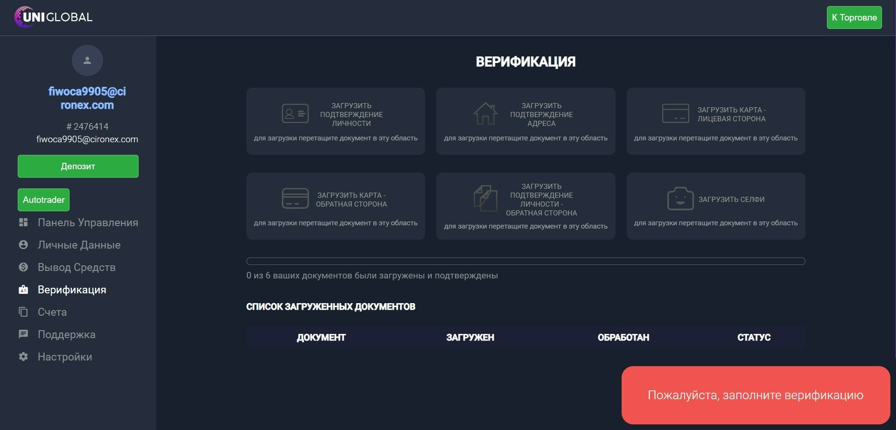This screenshot has height=430, width=896.
Task: Click the Панель Управления dashboard icon
Action: click(23, 222)
